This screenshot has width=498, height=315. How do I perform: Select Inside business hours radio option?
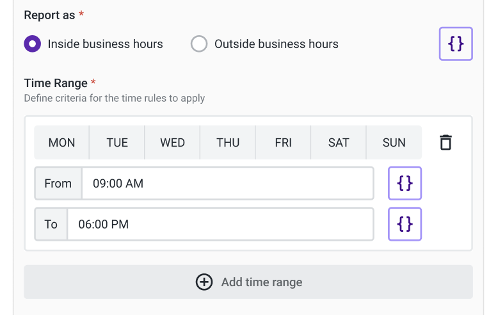click(32, 44)
